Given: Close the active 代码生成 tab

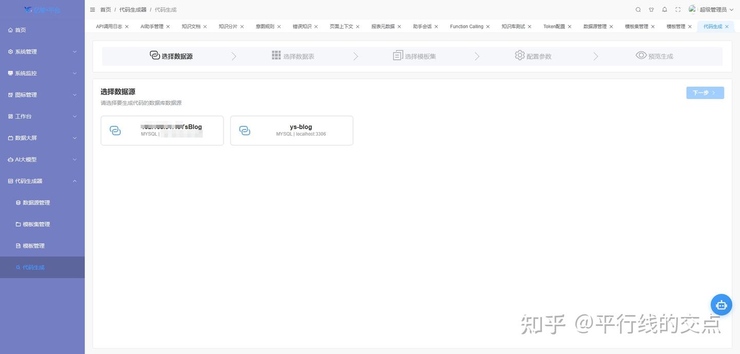Looking at the screenshot, I should click(727, 27).
